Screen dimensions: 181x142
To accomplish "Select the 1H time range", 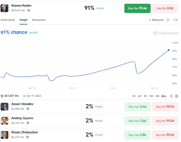I will click(134, 96).
